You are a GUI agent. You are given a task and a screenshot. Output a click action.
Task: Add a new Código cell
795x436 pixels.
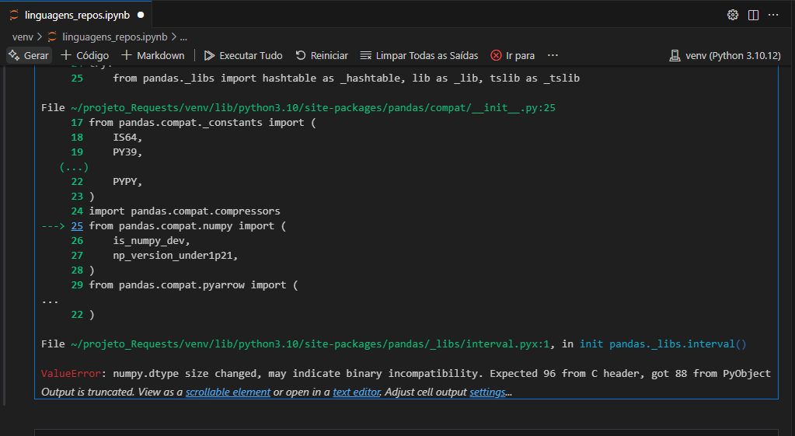(85, 55)
